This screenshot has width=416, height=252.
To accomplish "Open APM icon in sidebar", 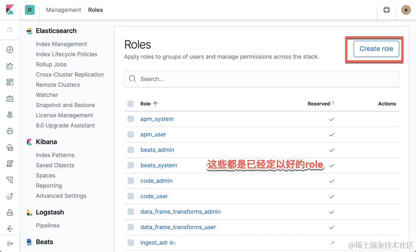I will [10, 180].
